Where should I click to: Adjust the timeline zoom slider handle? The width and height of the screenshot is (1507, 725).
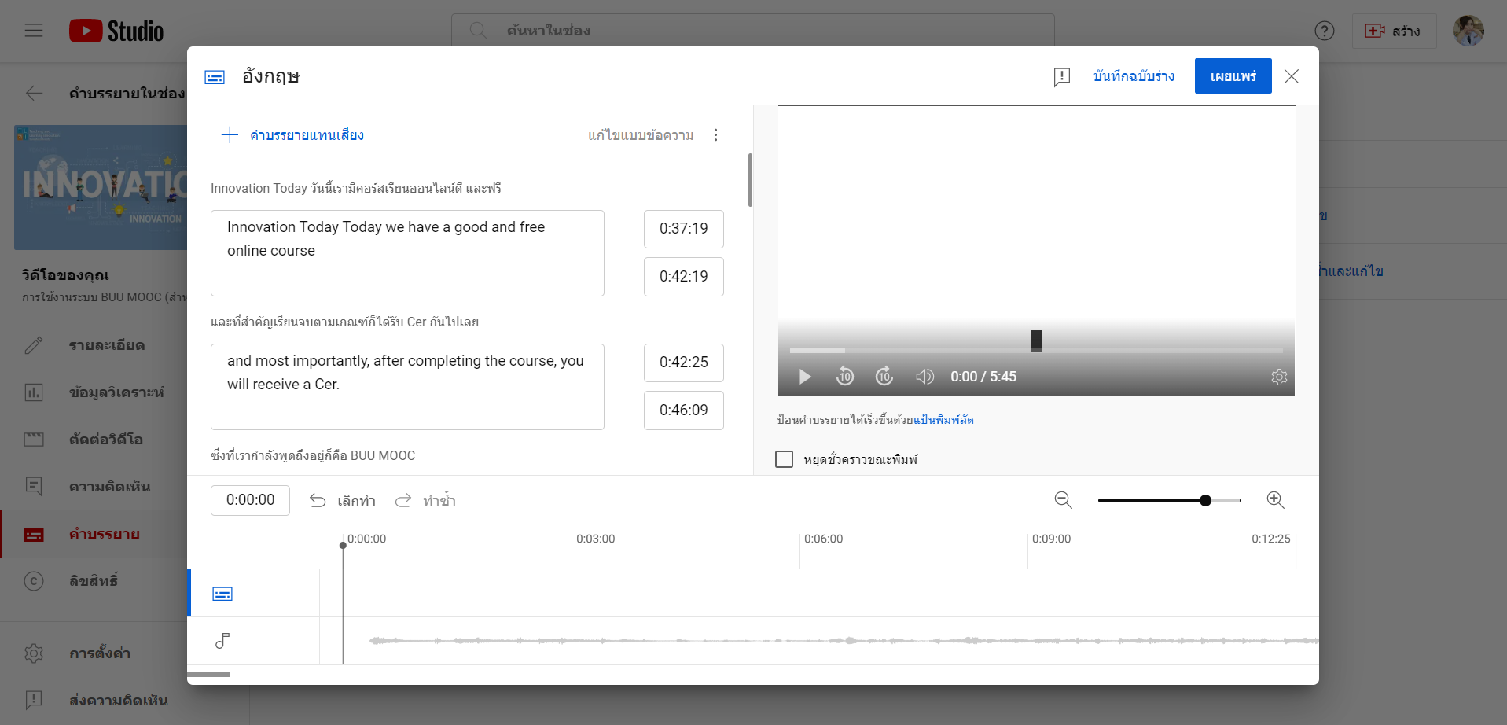tap(1205, 500)
